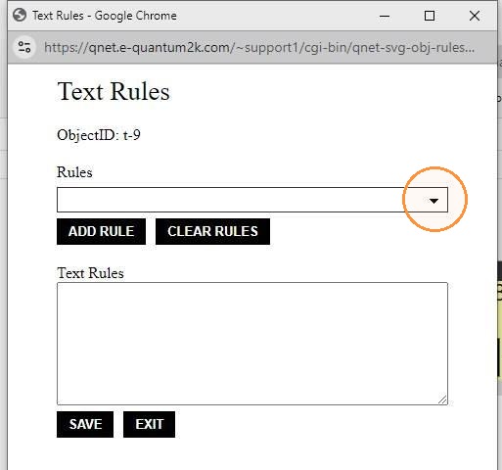
Task: Leave the dialog using the EXIT button
Action: [x=149, y=424]
